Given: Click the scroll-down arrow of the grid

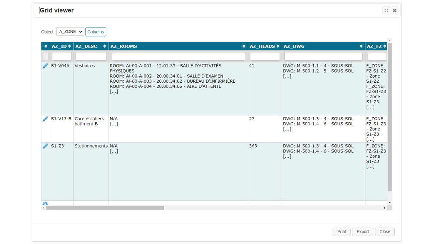Looking at the screenshot, I should click(390, 203).
